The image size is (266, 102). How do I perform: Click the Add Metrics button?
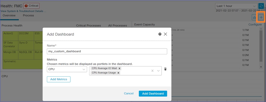coord(59,79)
